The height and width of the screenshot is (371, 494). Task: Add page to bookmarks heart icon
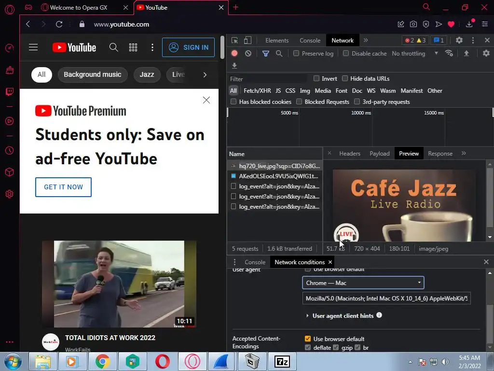(x=451, y=24)
